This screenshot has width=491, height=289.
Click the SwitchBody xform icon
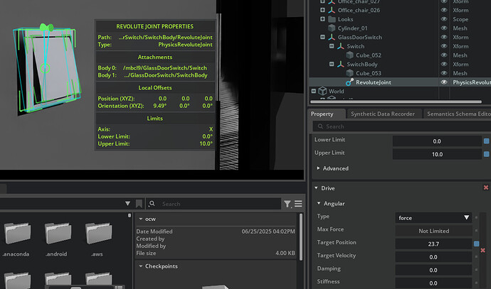341,65
